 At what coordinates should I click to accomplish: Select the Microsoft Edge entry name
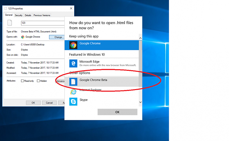click(89, 62)
